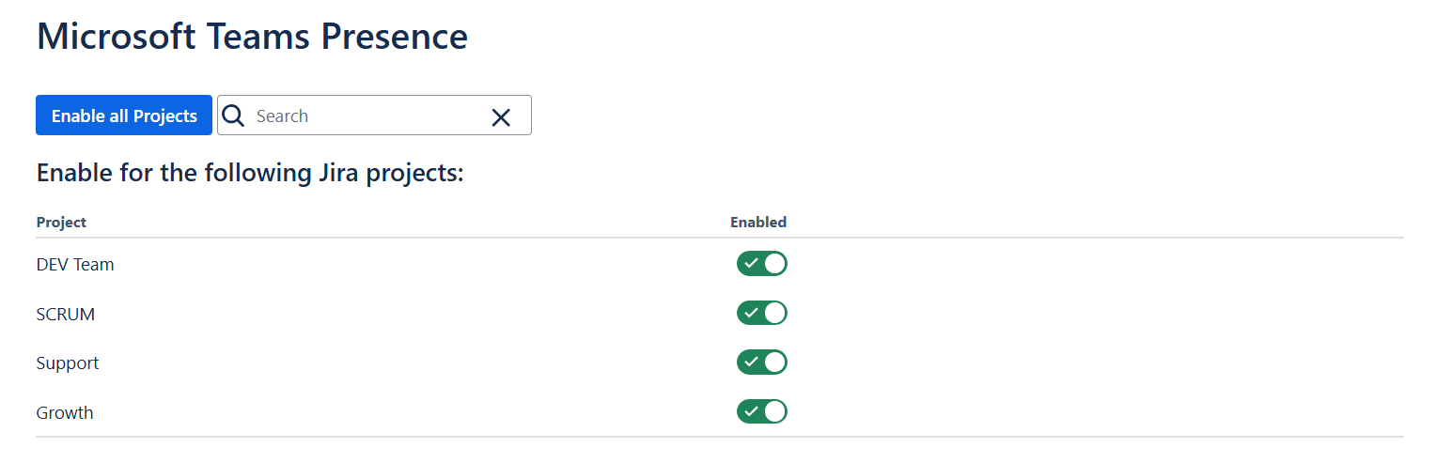Click the magnifying glass search icon
Image resolution: width=1436 pixels, height=463 pixels.
click(233, 116)
